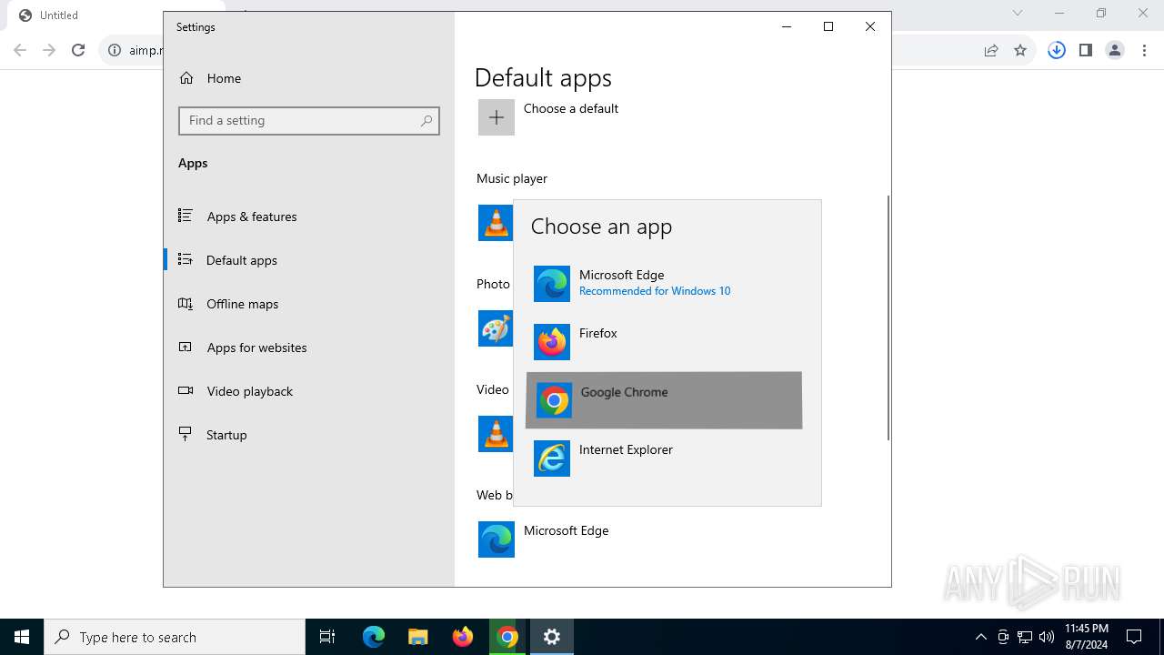Open the notification center

tap(1134, 637)
